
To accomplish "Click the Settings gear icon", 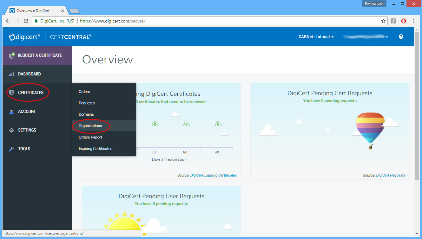I will 11,130.
